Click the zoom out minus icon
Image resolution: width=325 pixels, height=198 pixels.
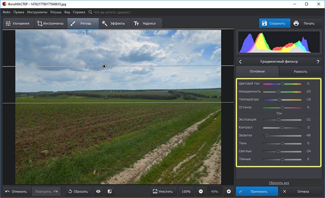coord(201,191)
